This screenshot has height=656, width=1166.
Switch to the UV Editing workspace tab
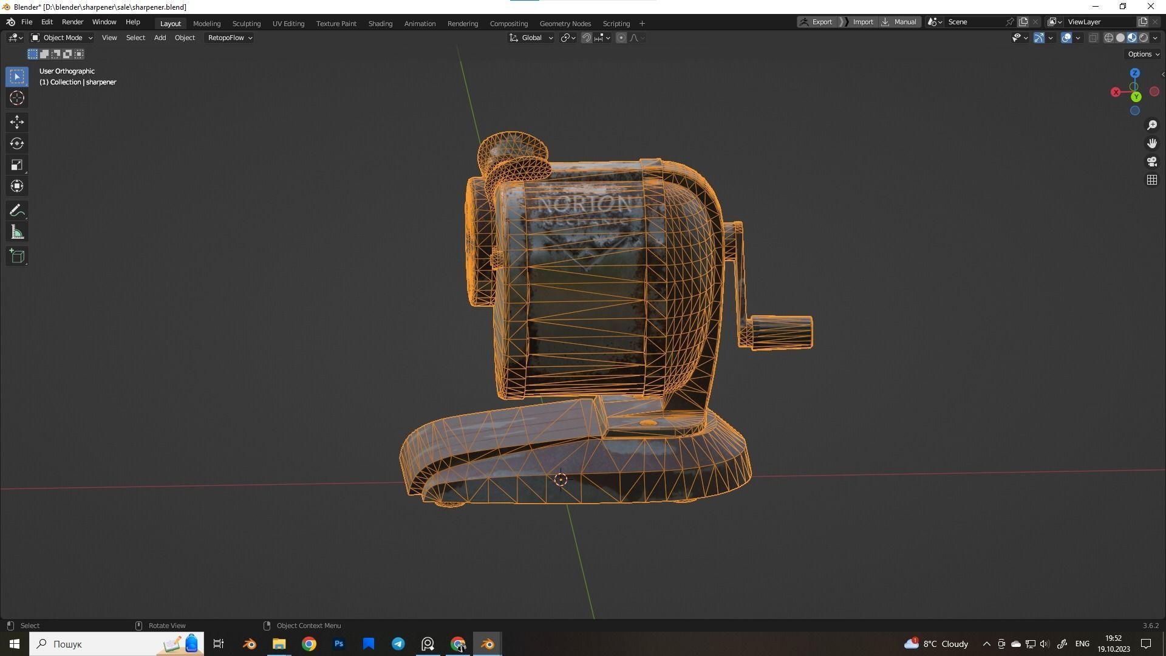point(288,23)
